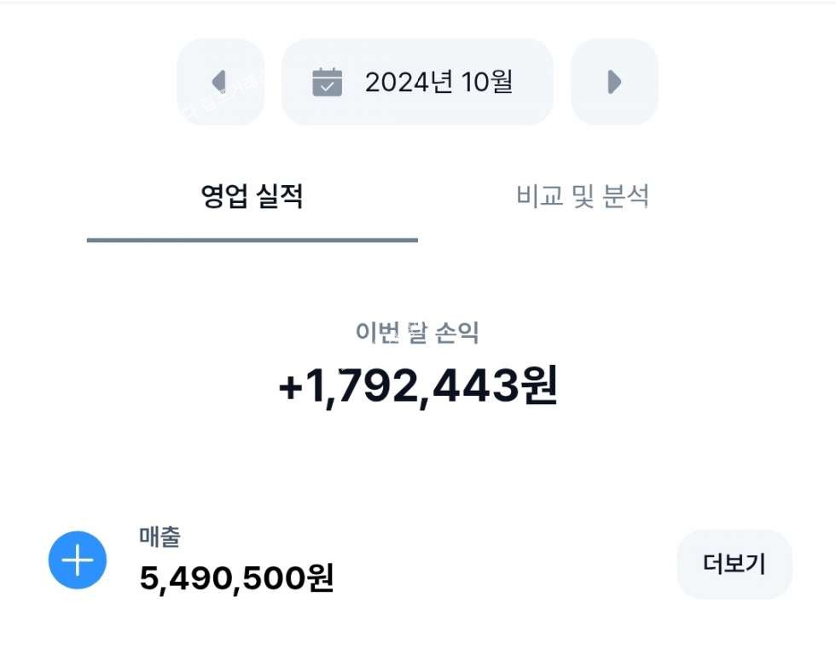Open the 비교 및 분석 tab
This screenshot has width=836, height=667.
[583, 197]
